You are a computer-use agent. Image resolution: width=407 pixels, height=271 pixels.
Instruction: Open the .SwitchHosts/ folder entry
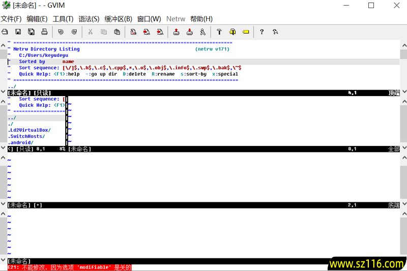tap(26, 136)
